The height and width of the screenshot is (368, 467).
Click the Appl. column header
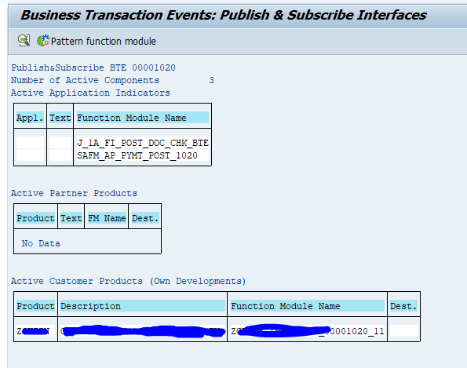click(x=30, y=118)
